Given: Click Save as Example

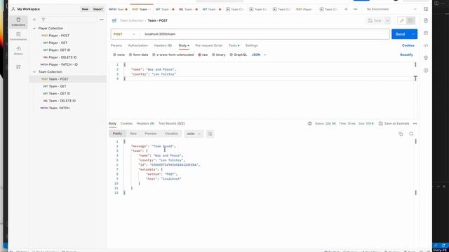Looking at the screenshot, I should click(x=394, y=123).
